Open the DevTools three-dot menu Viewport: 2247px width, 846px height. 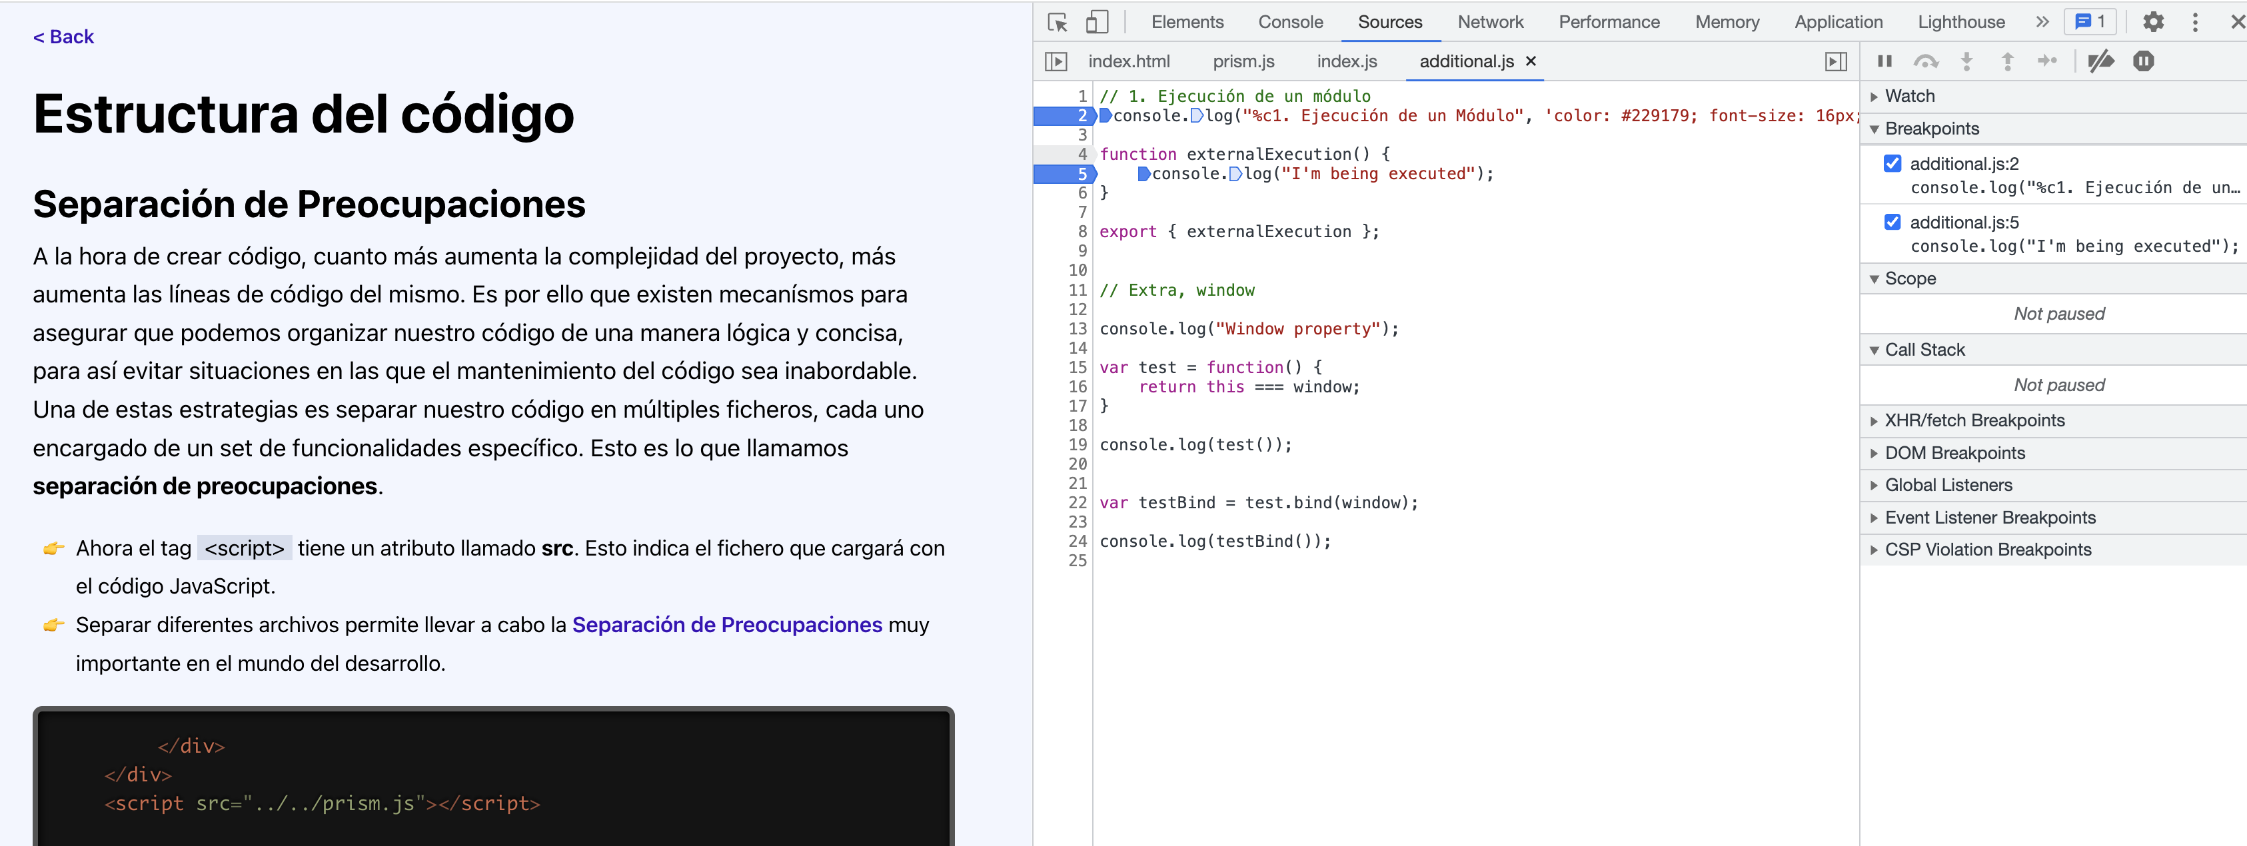(x=2196, y=22)
